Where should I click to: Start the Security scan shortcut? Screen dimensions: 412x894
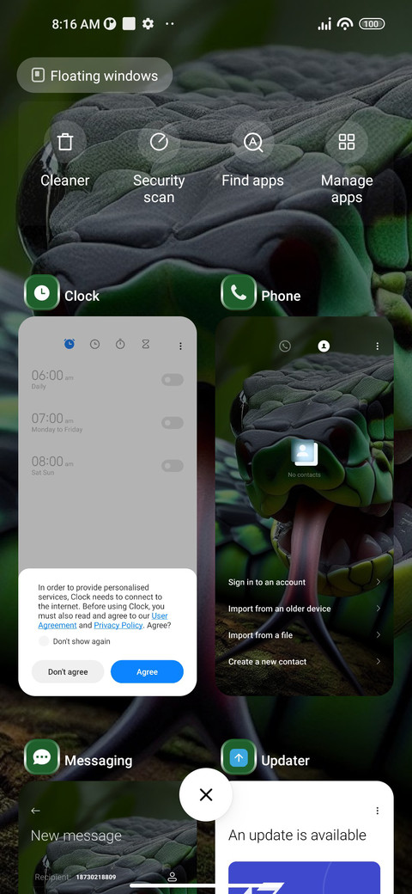[159, 162]
